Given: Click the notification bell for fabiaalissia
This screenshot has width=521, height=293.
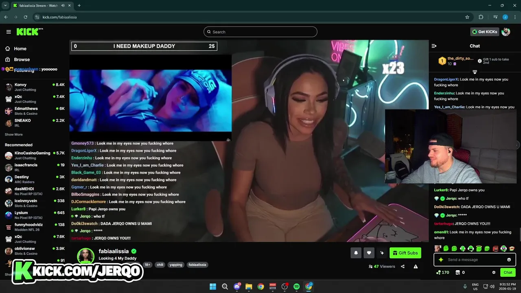Looking at the screenshot, I should (x=356, y=253).
